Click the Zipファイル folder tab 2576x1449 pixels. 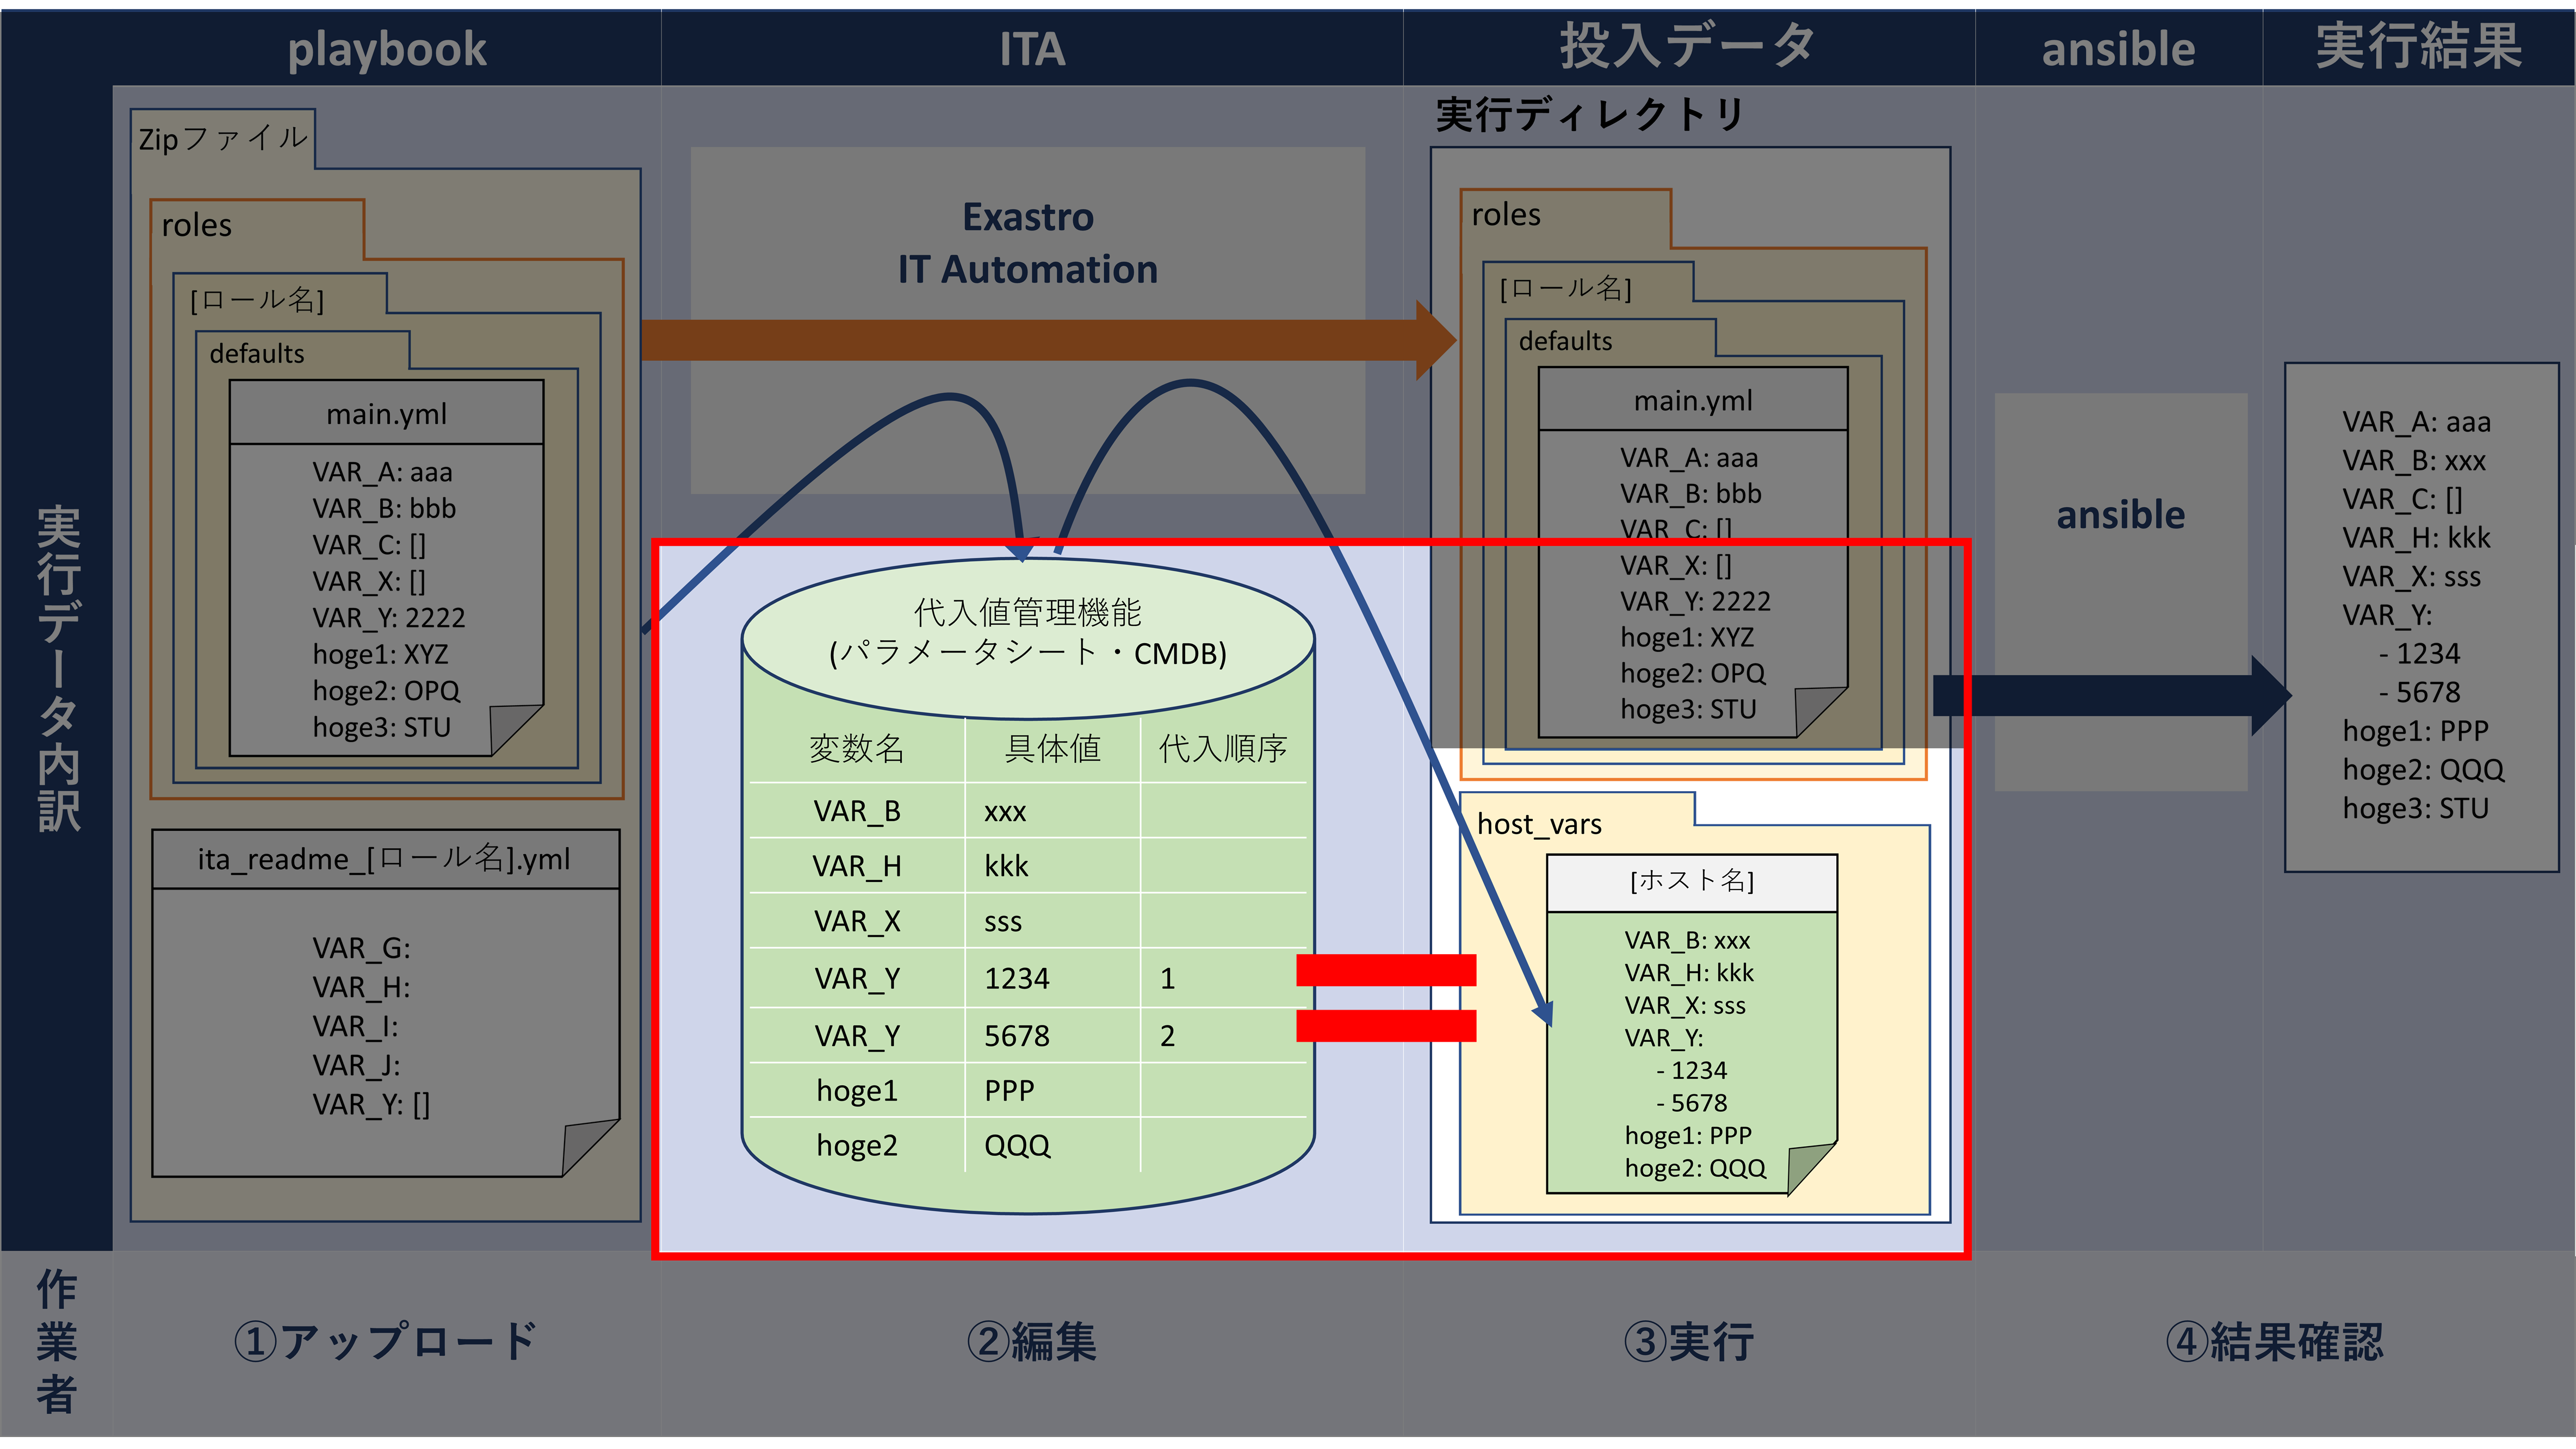coord(223,138)
